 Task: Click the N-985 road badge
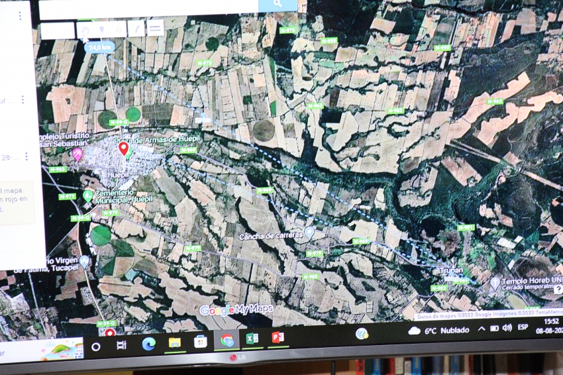click(x=311, y=276)
